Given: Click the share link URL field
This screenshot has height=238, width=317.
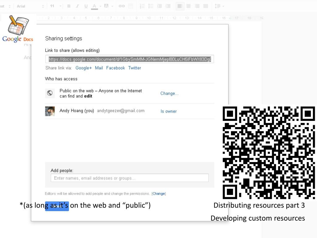Looking at the screenshot, I should coord(130,59).
